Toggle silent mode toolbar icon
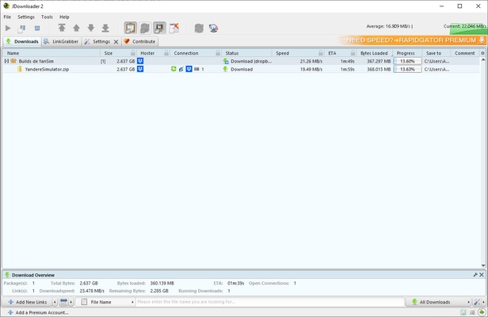Viewport: 488px width, 317px height. [174, 28]
